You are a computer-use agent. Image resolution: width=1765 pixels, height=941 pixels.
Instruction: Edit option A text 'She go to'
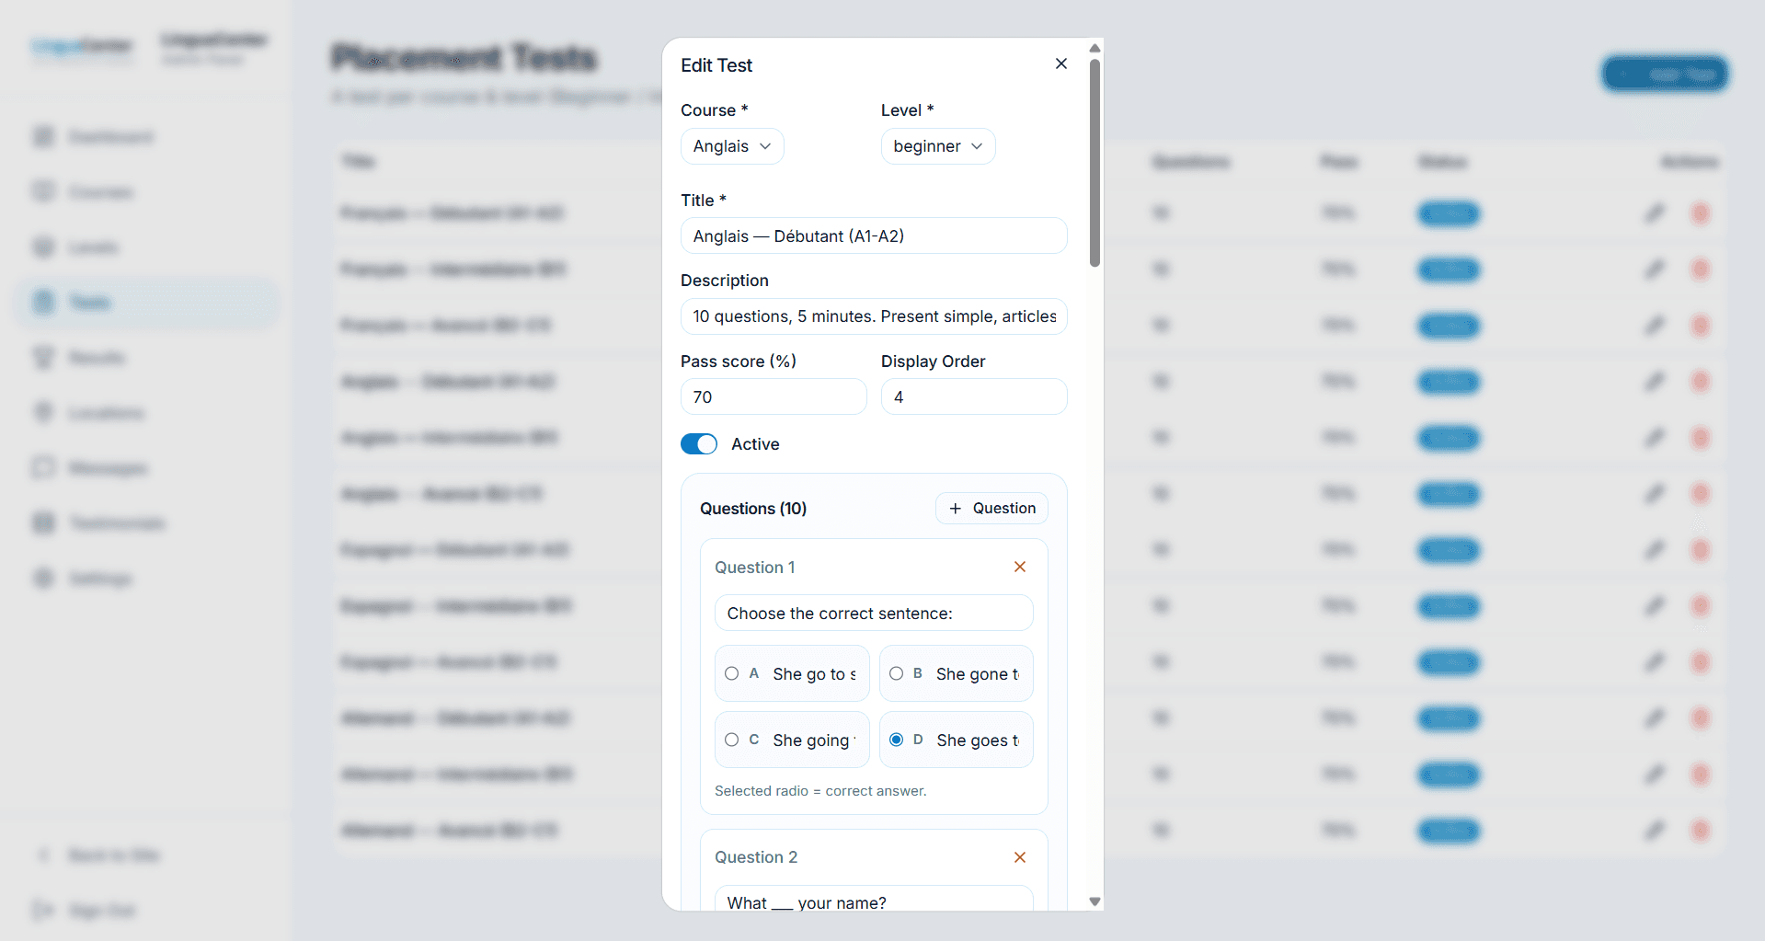click(815, 674)
